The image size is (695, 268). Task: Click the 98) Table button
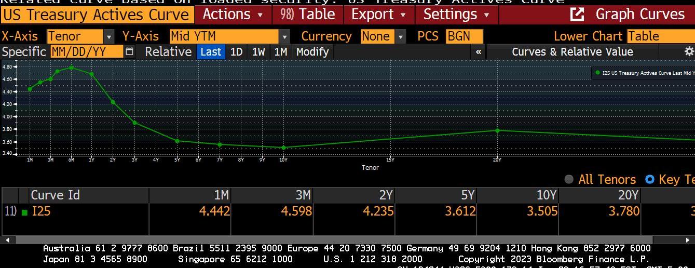[x=307, y=15]
